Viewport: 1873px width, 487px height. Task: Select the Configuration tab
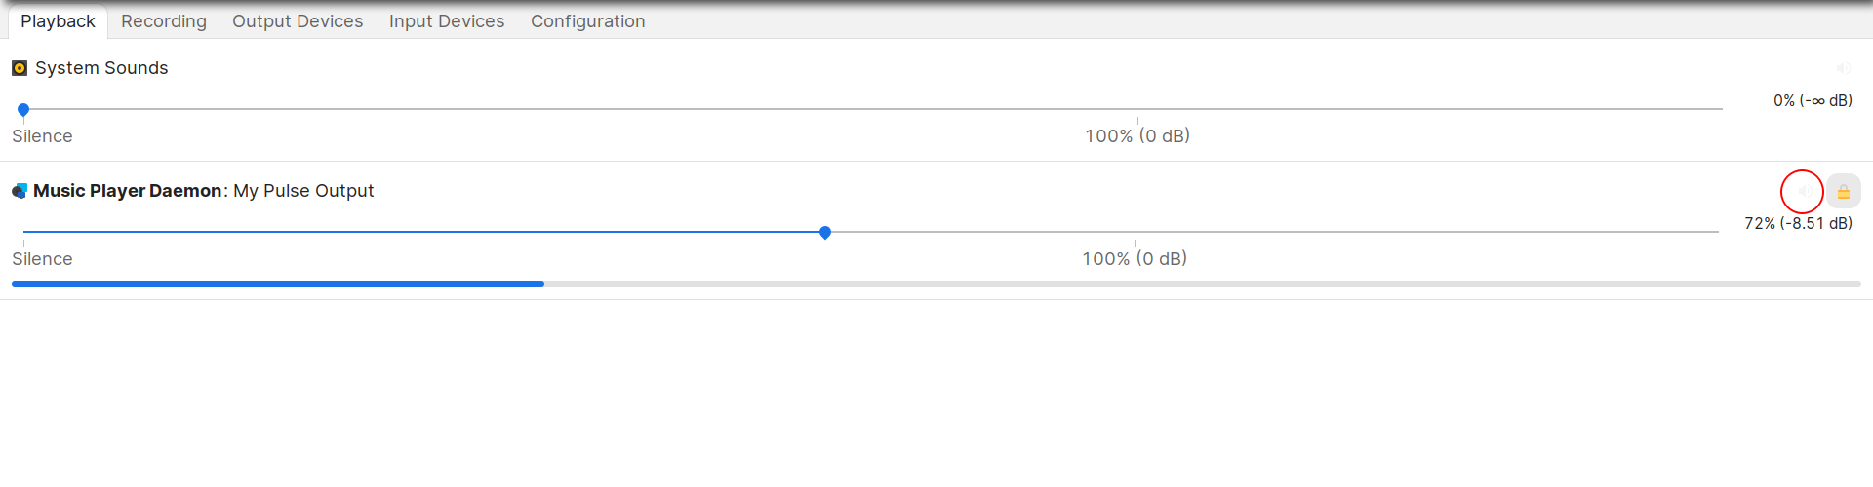click(587, 21)
